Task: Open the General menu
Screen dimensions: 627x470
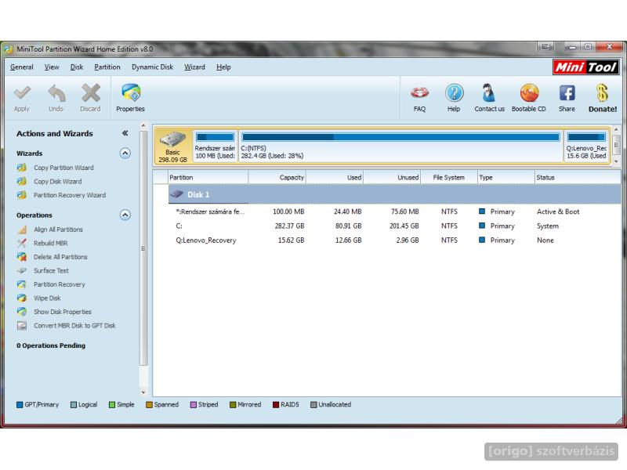Action: click(22, 67)
